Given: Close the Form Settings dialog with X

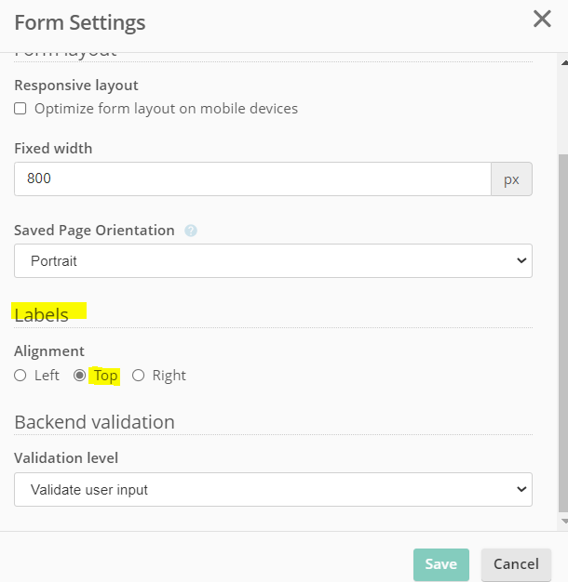Looking at the screenshot, I should coord(542,19).
